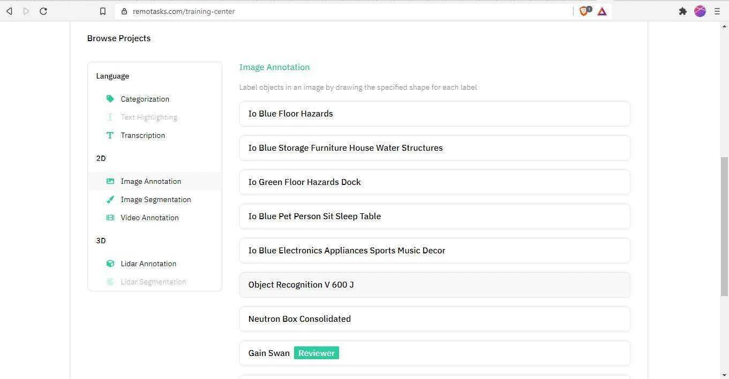Select Image Annotation category
This screenshot has height=379, width=729.
(x=155, y=181)
